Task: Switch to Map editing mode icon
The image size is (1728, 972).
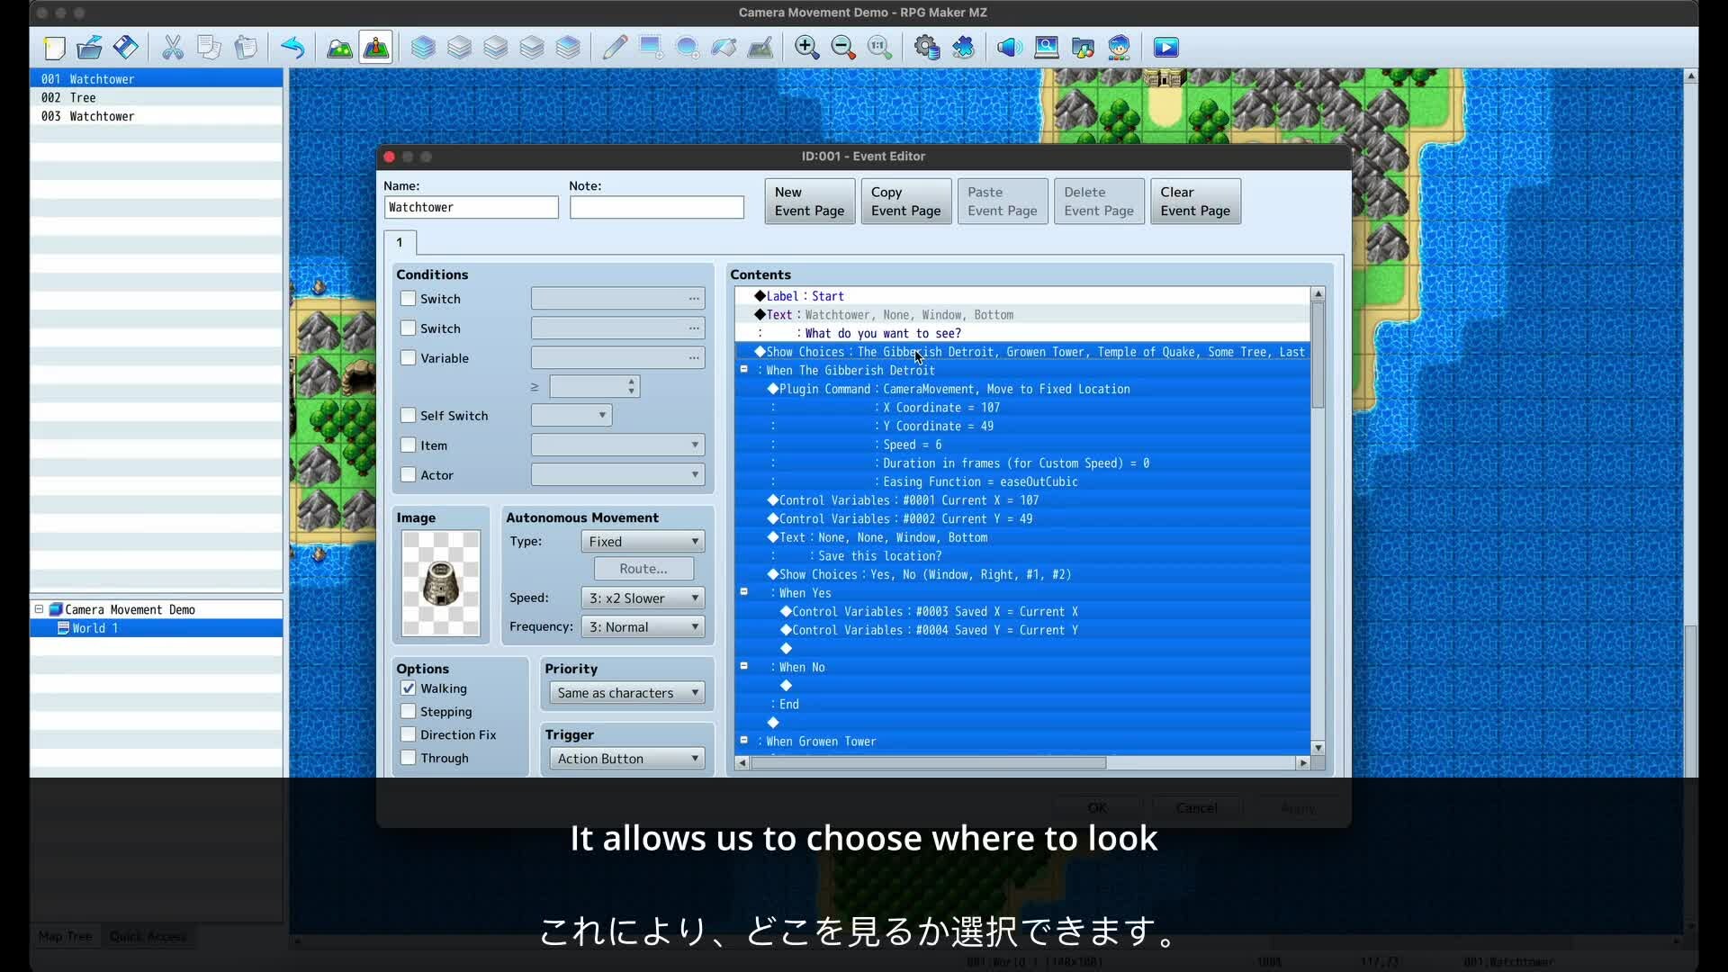Action: pos(339,48)
